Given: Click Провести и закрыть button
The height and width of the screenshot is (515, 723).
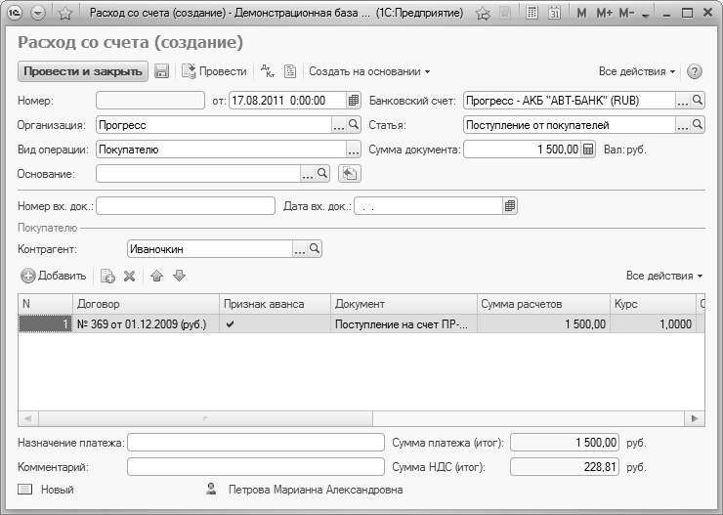Looking at the screenshot, I should click(82, 71).
